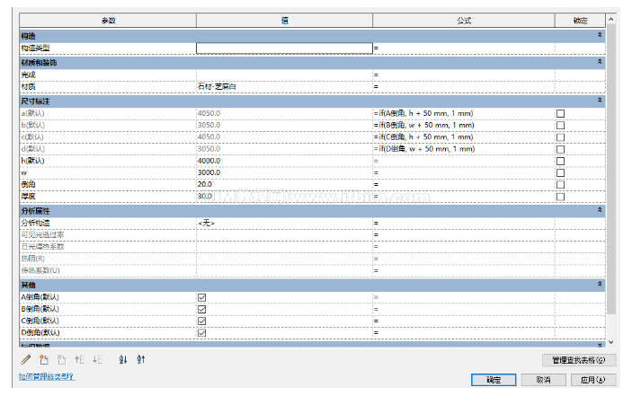This screenshot has width=632, height=396.
Task: Uncheck the A倒角(默认) value checkbox
Action: (202, 297)
